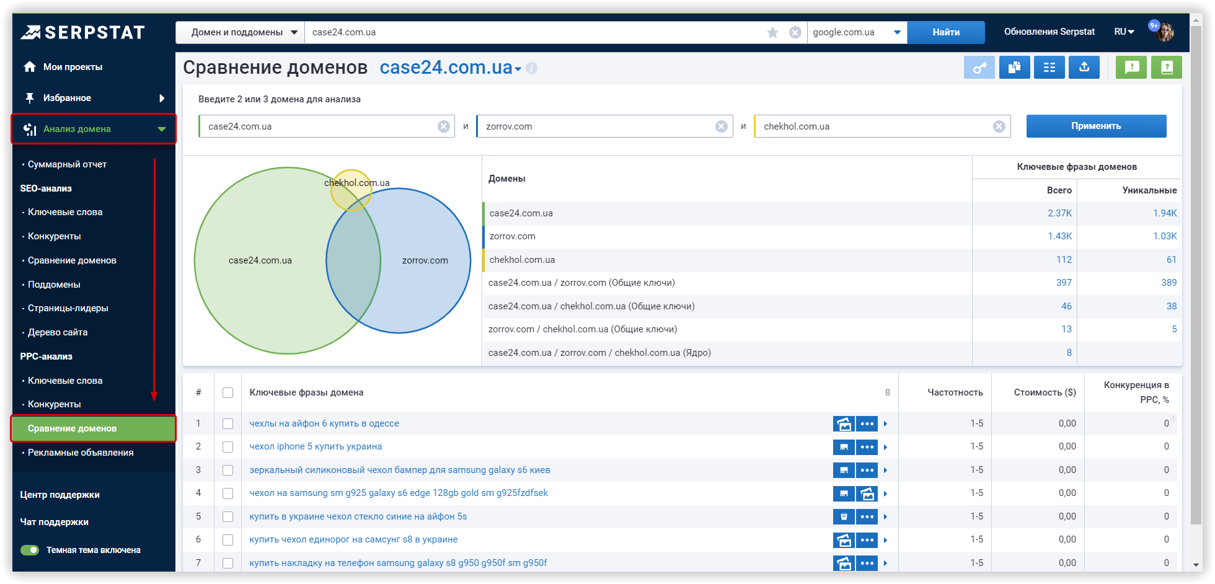
Task: Click the first blue icon in row 2
Action: pos(844,447)
